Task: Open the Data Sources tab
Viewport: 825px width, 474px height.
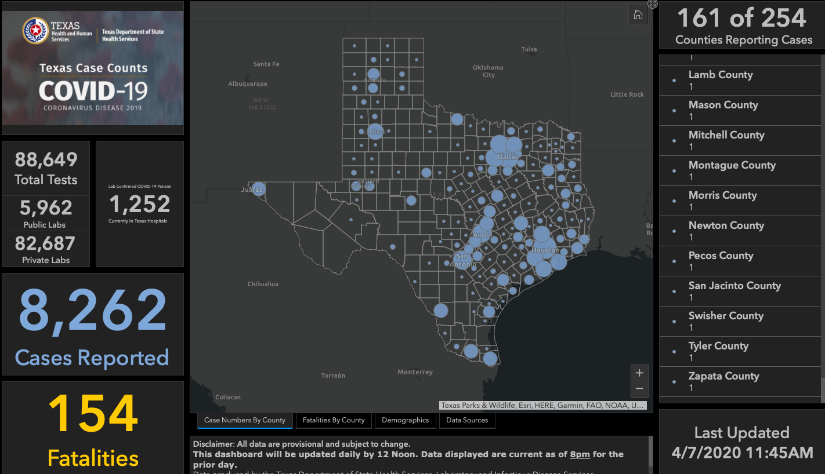Action: coord(467,420)
